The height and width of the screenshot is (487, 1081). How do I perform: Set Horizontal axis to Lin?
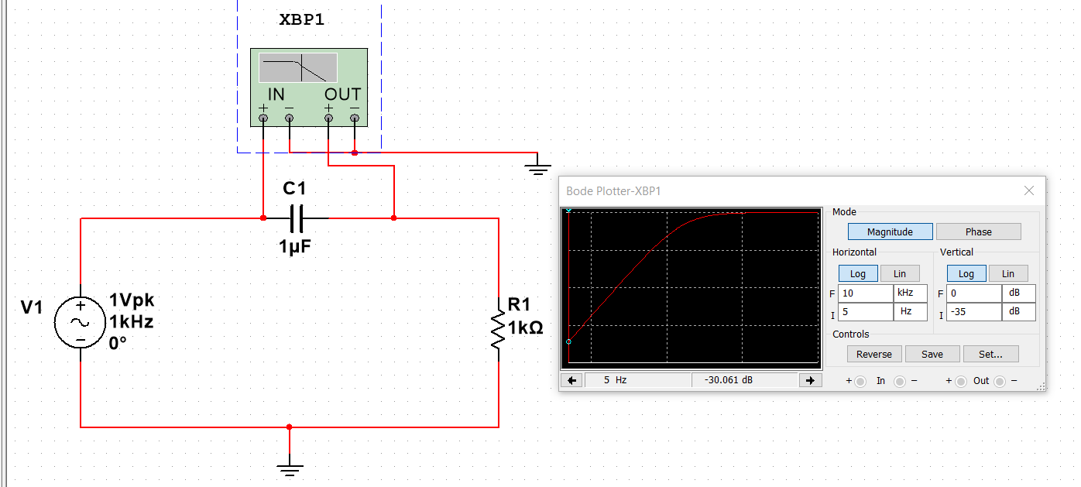coord(899,273)
